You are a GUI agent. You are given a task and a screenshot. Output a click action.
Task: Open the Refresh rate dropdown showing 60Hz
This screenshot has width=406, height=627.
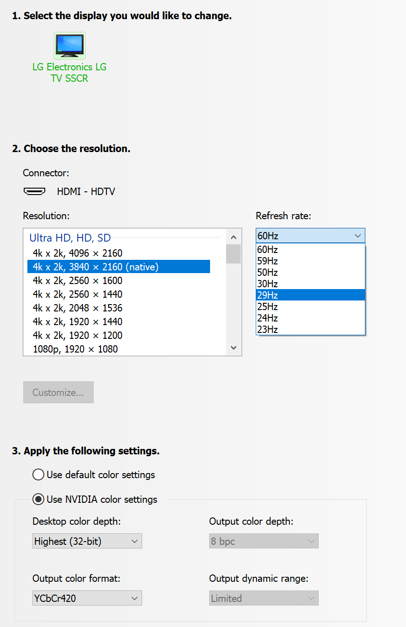[x=311, y=236]
